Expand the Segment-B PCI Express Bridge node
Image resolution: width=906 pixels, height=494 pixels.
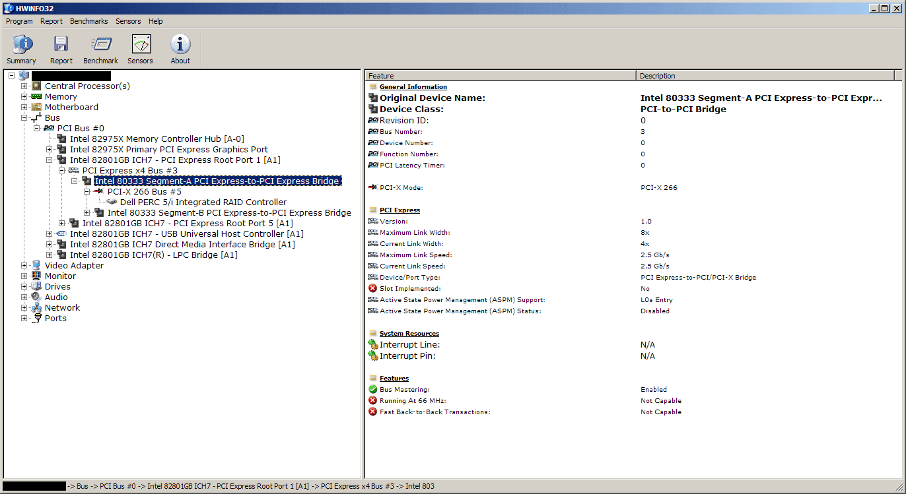point(87,212)
